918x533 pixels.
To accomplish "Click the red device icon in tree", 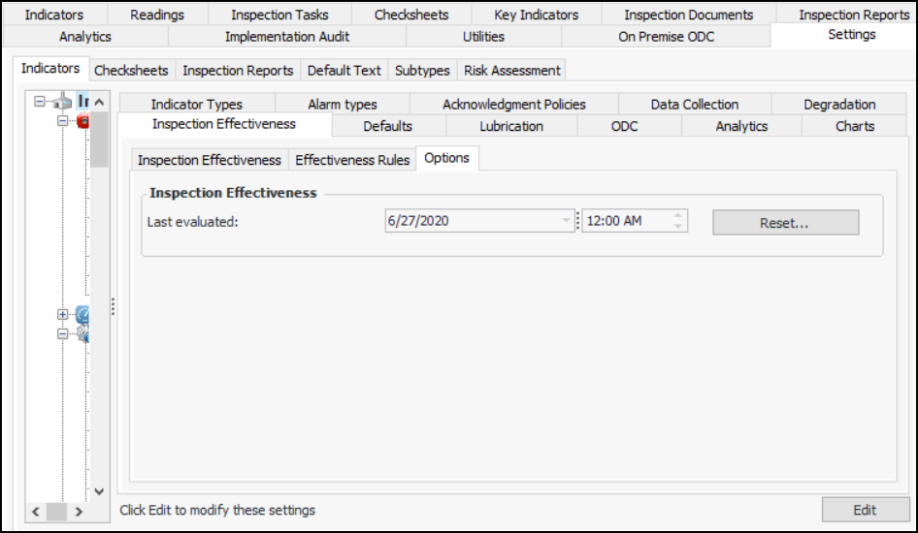I will click(82, 121).
